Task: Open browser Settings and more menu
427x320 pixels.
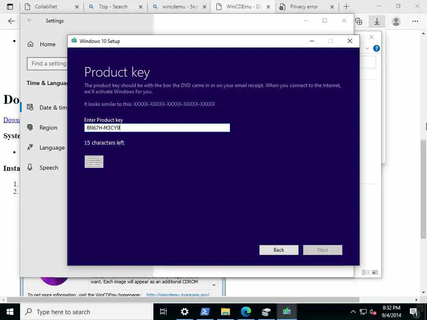Action: tap(415, 21)
